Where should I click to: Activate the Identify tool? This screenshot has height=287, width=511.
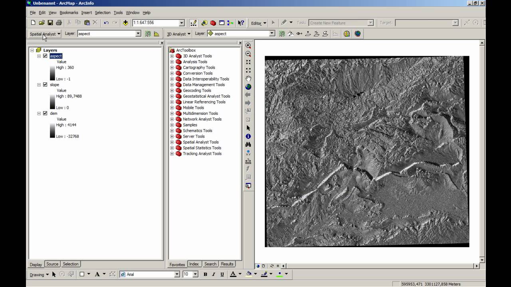(x=248, y=136)
